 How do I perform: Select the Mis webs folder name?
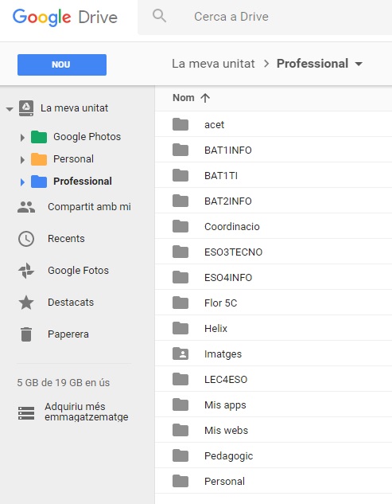click(226, 431)
